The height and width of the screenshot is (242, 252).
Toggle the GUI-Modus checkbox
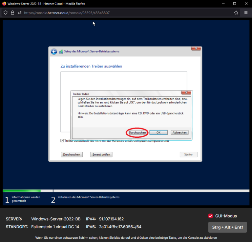coord(211,216)
